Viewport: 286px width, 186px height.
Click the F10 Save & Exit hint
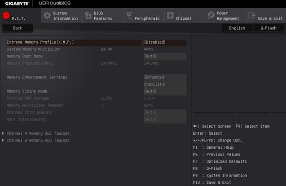tap(212, 182)
